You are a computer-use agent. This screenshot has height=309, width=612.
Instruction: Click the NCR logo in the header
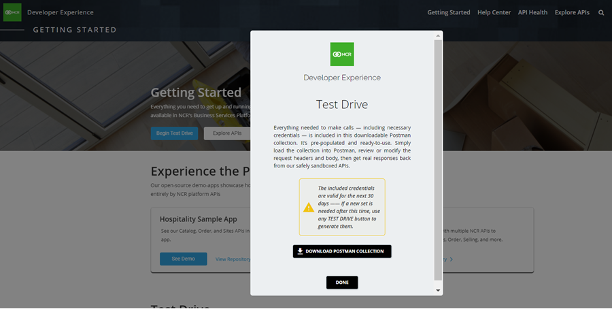click(x=12, y=12)
